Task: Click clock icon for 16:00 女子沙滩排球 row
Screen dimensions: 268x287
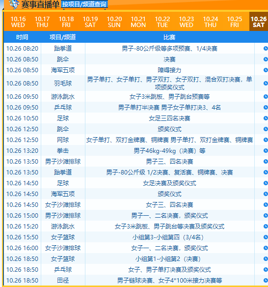Action: (266, 248)
